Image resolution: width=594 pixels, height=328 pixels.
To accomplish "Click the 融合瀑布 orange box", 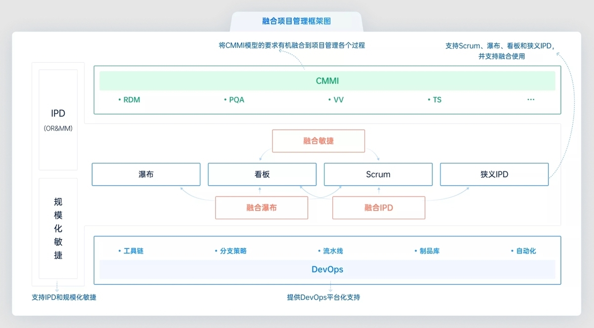I will pos(262,208).
